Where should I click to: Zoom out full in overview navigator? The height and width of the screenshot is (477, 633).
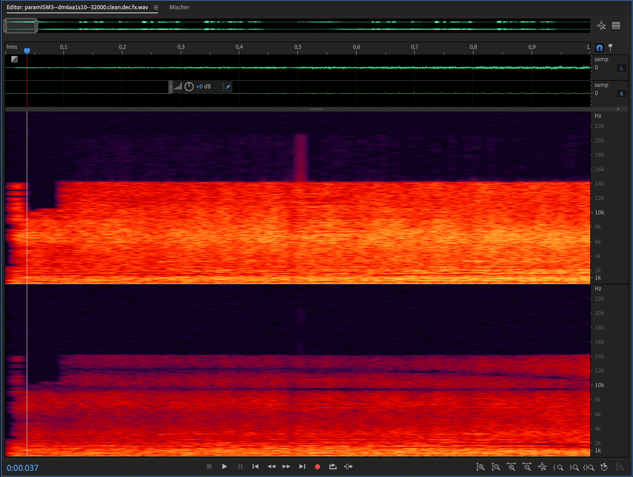click(x=601, y=25)
